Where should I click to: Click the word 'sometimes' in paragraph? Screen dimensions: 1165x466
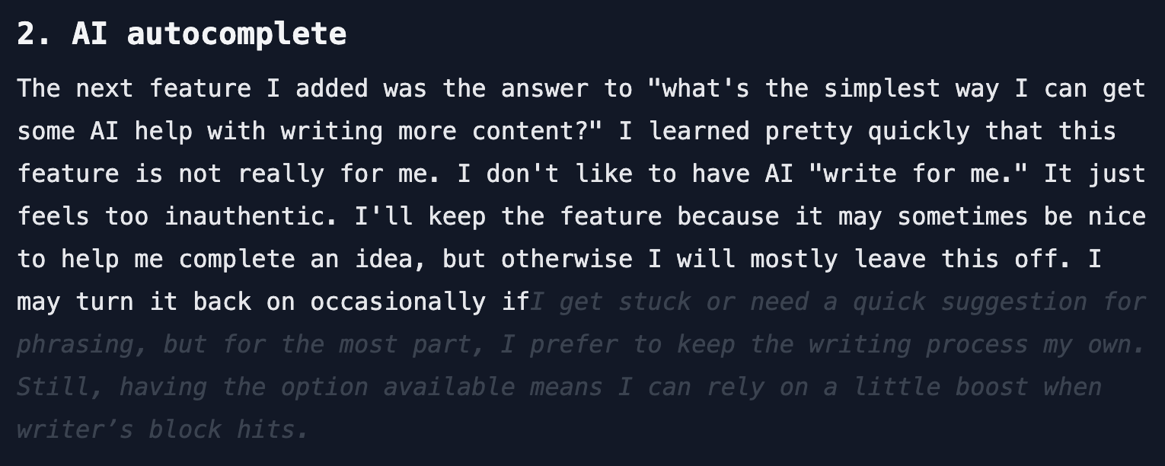pyautogui.click(x=963, y=216)
